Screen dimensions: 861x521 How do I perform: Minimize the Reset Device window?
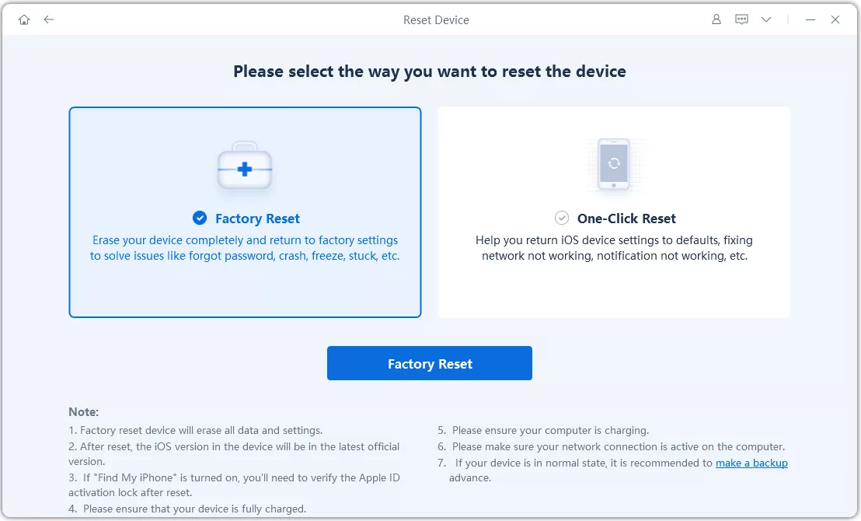coord(810,19)
